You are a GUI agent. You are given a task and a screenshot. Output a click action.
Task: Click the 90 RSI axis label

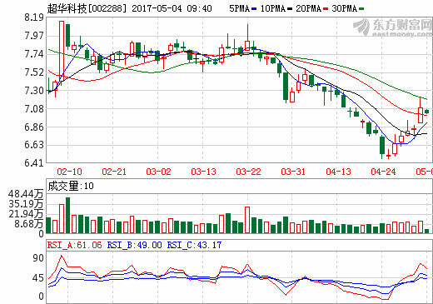pyautogui.click(x=38, y=258)
